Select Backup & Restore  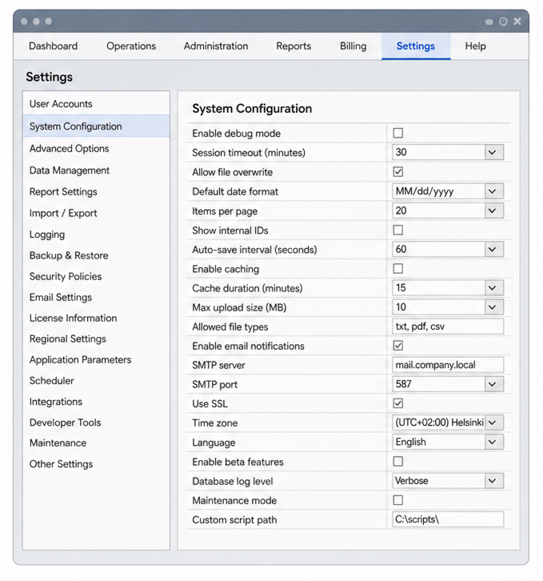click(x=96, y=255)
